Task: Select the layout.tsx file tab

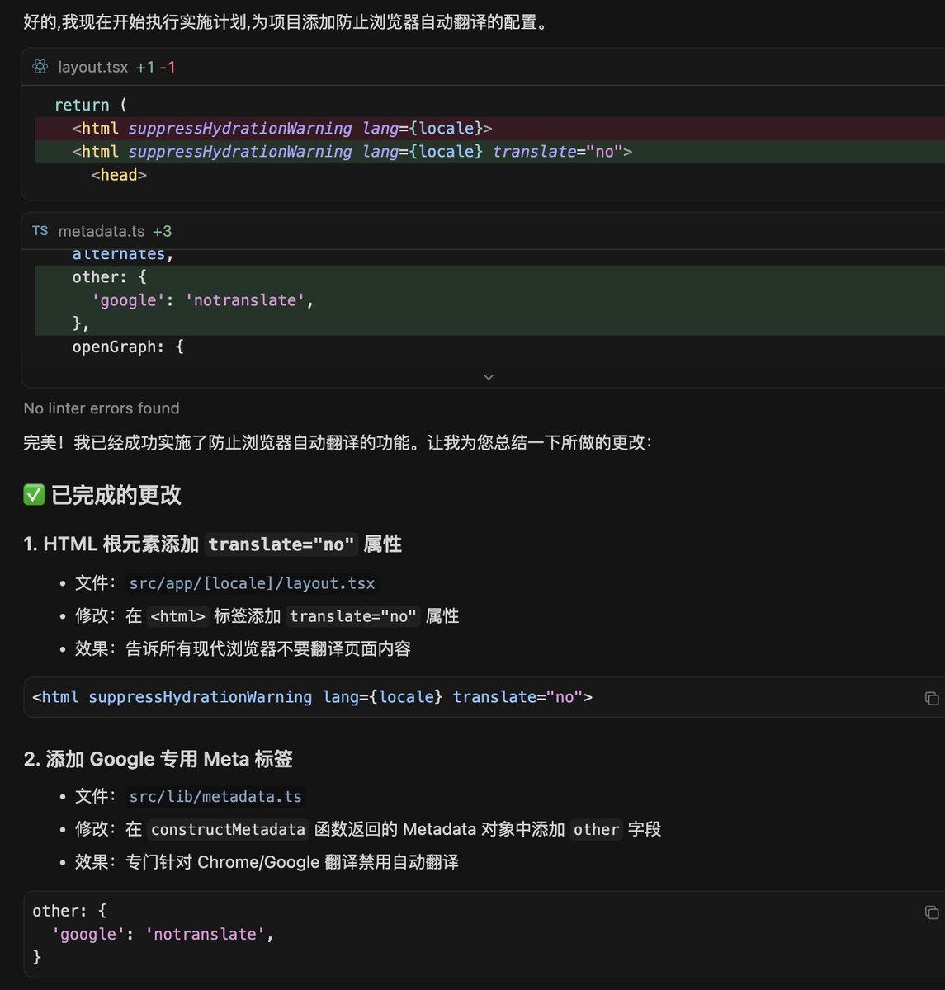Action: [93, 67]
